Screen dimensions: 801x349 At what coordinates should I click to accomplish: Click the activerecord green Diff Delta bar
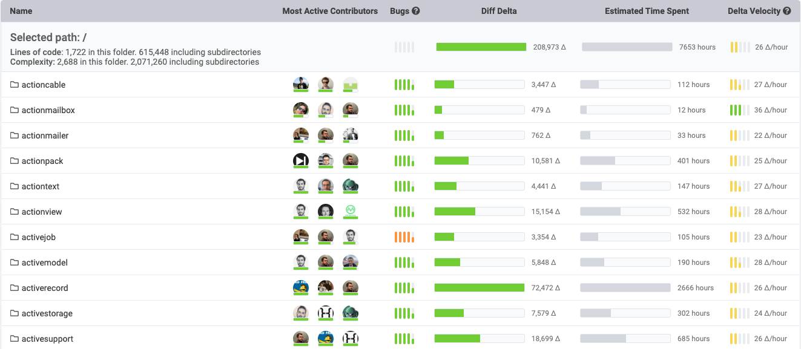coord(479,288)
